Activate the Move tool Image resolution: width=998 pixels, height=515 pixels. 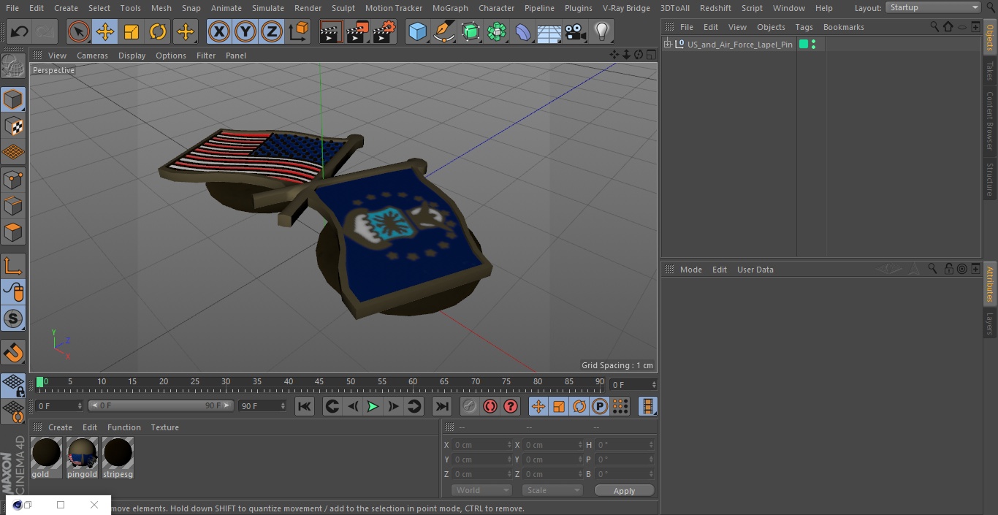(x=105, y=31)
